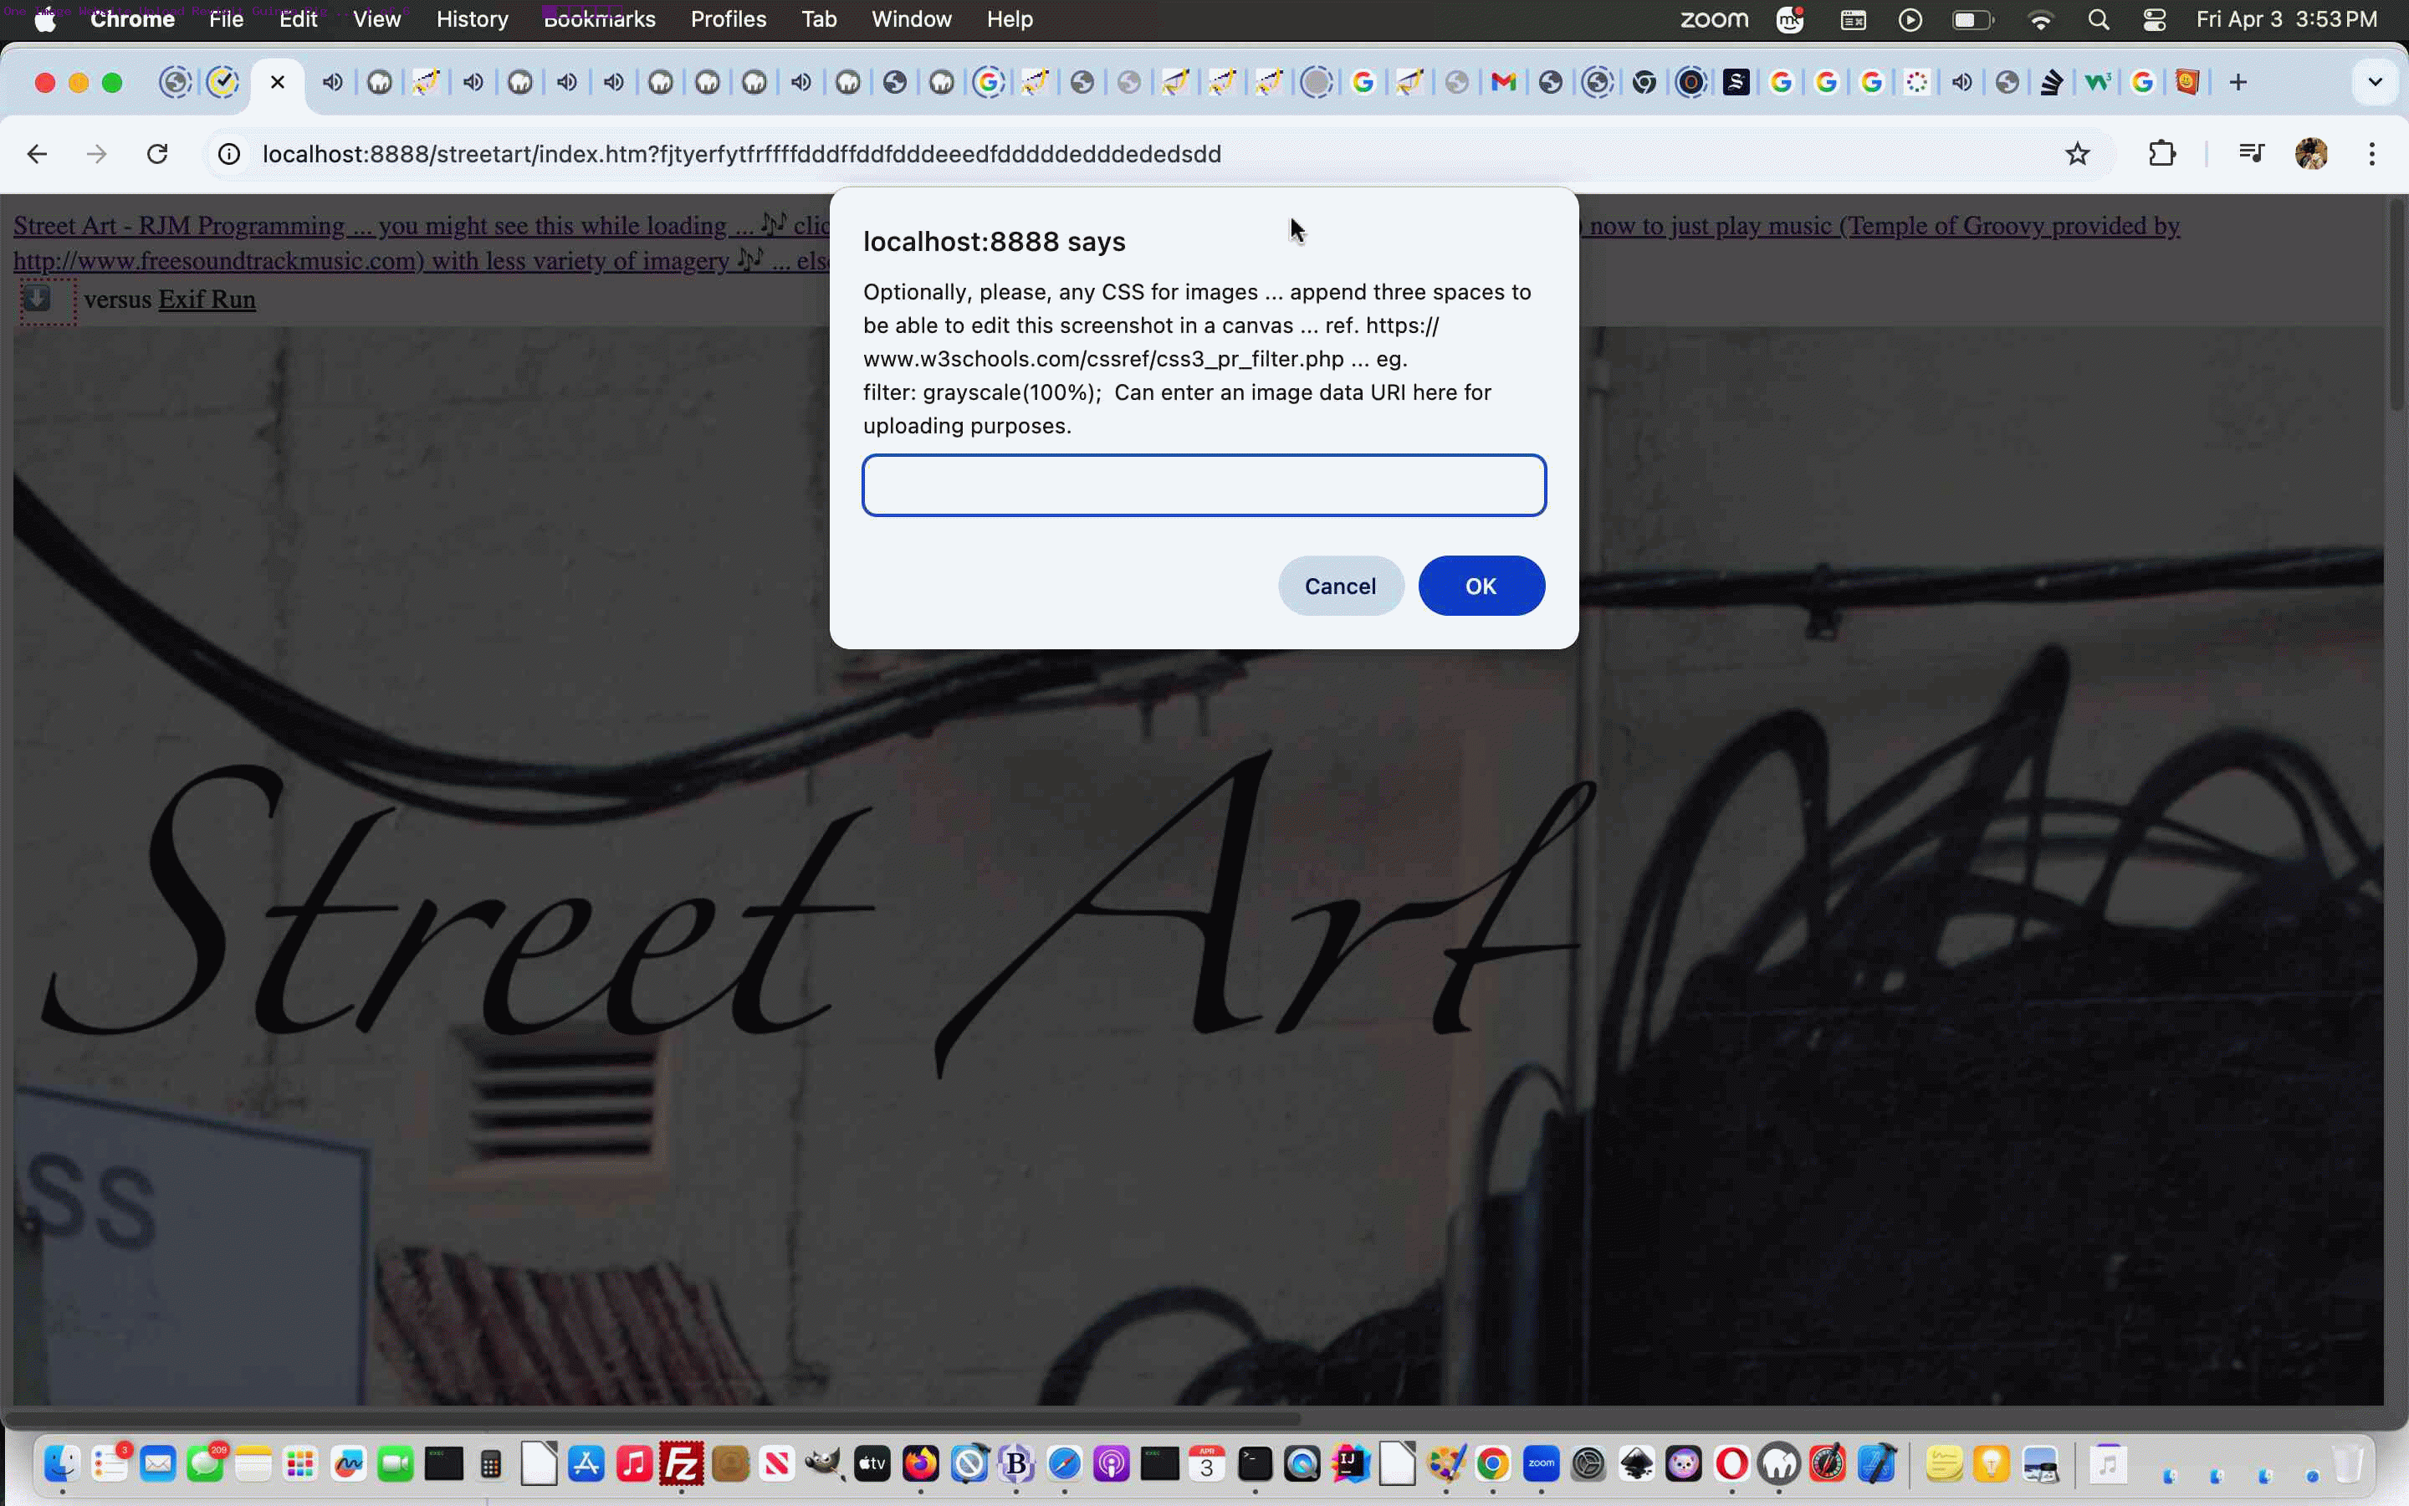Click inside the dialog's text input field
Screen dimensions: 2409x1506
click(x=1204, y=485)
